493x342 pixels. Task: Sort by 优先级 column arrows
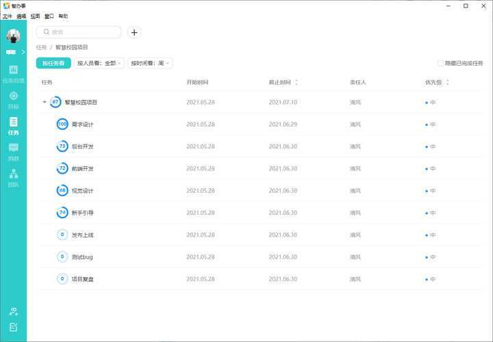click(x=447, y=83)
